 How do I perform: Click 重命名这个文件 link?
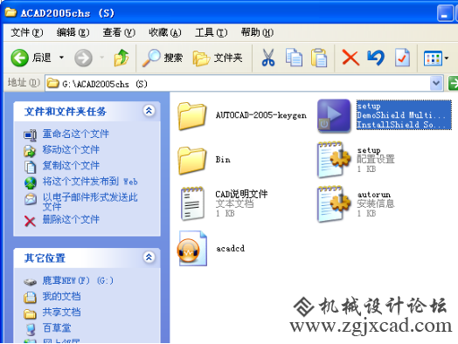[x=76, y=134]
